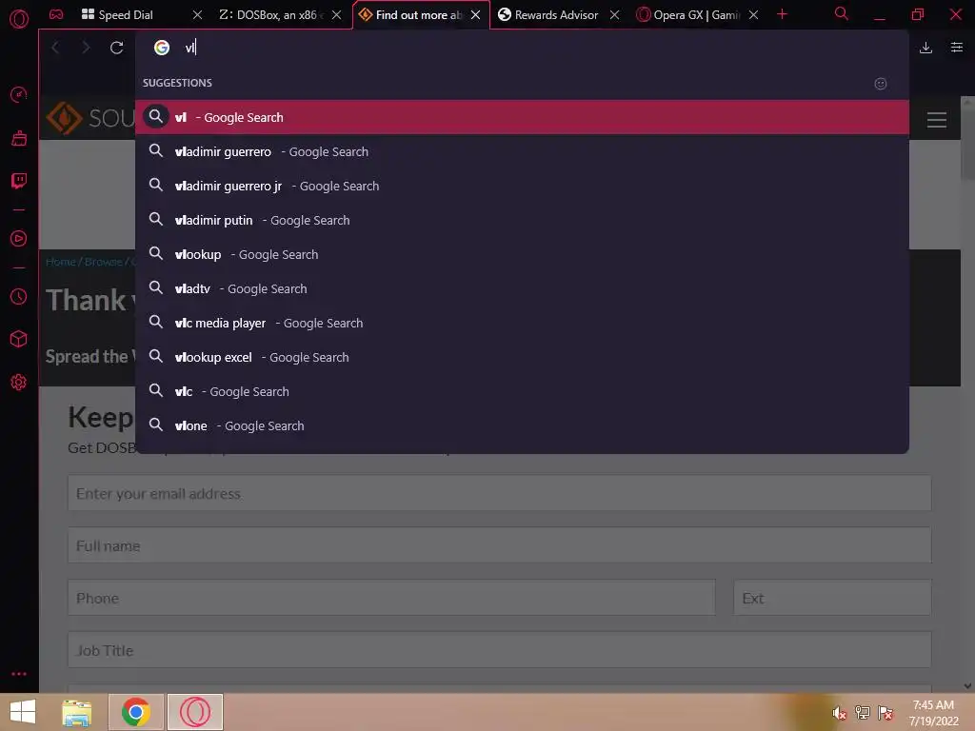This screenshot has height=731, width=975.
Task: Open the Player icon in sidebar
Action: pyautogui.click(x=19, y=239)
